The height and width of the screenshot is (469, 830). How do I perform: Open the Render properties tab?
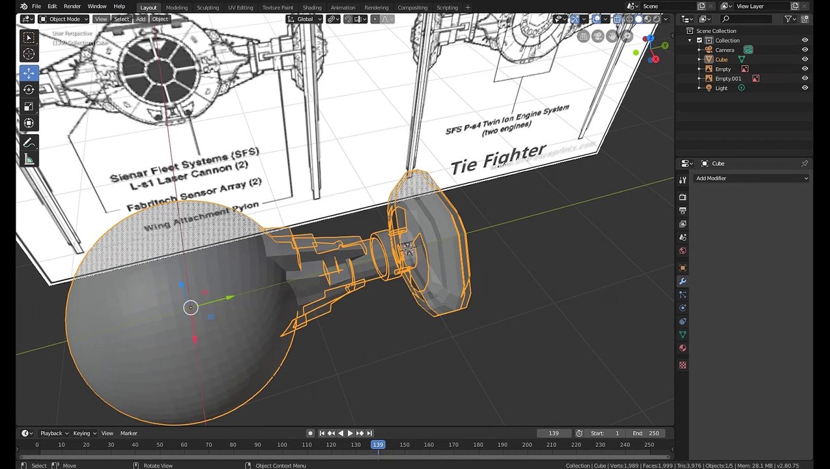click(683, 197)
